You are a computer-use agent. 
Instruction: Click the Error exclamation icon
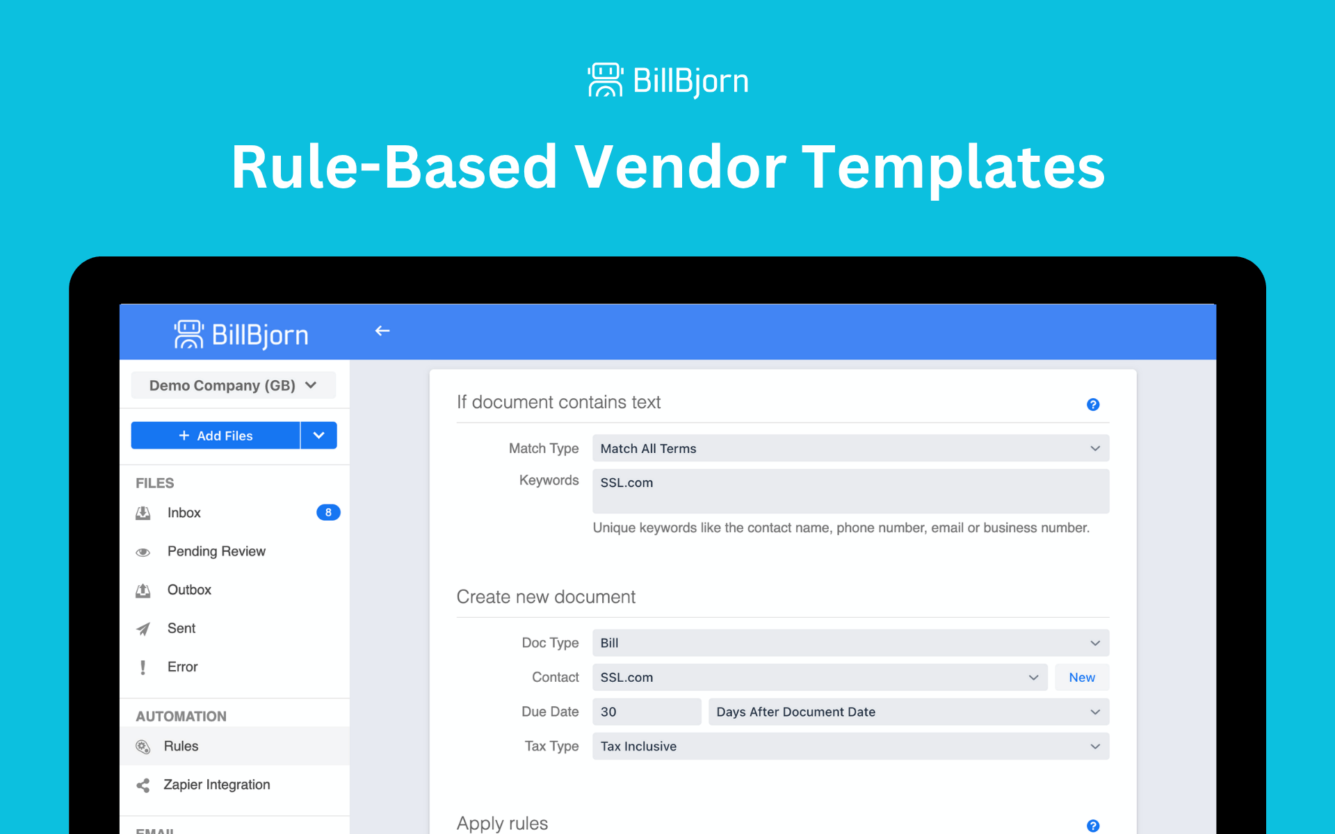pos(143,667)
